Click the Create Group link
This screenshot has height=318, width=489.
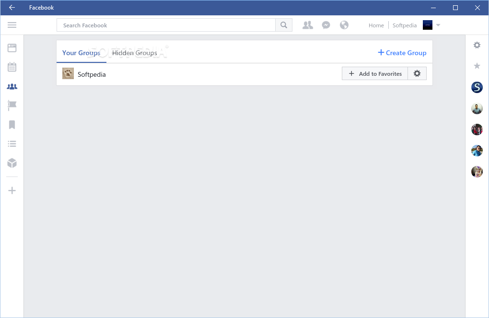[x=402, y=53]
